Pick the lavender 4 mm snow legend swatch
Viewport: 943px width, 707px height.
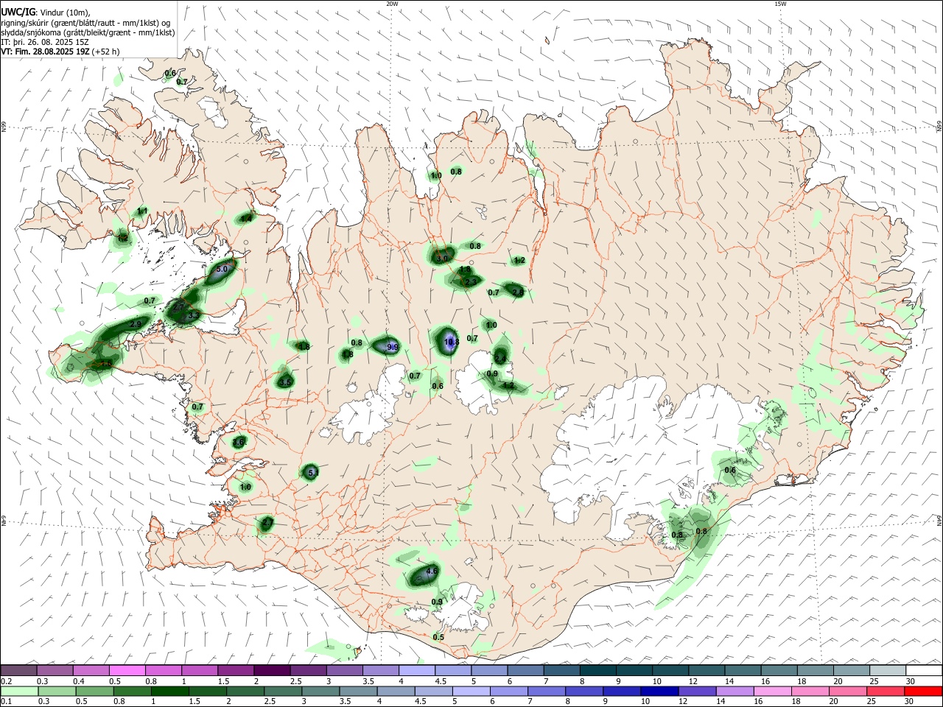(x=417, y=670)
